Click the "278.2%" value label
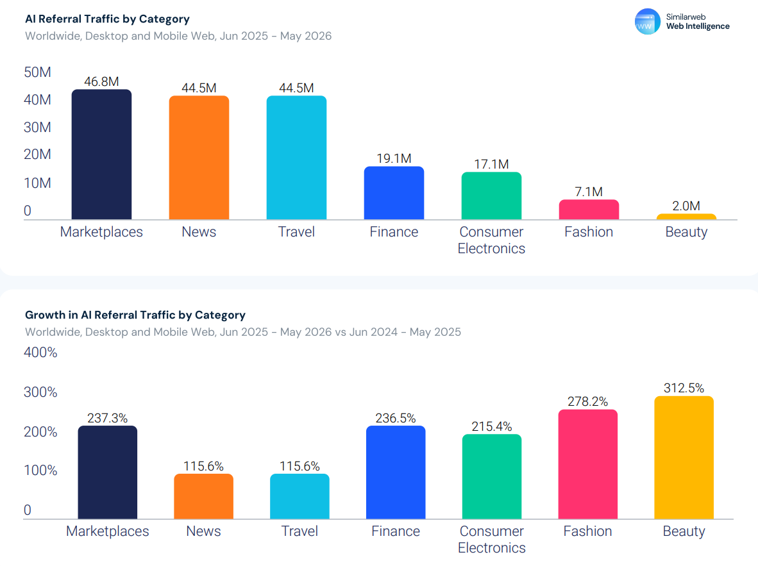Image resolution: width=758 pixels, height=566 pixels. click(588, 402)
